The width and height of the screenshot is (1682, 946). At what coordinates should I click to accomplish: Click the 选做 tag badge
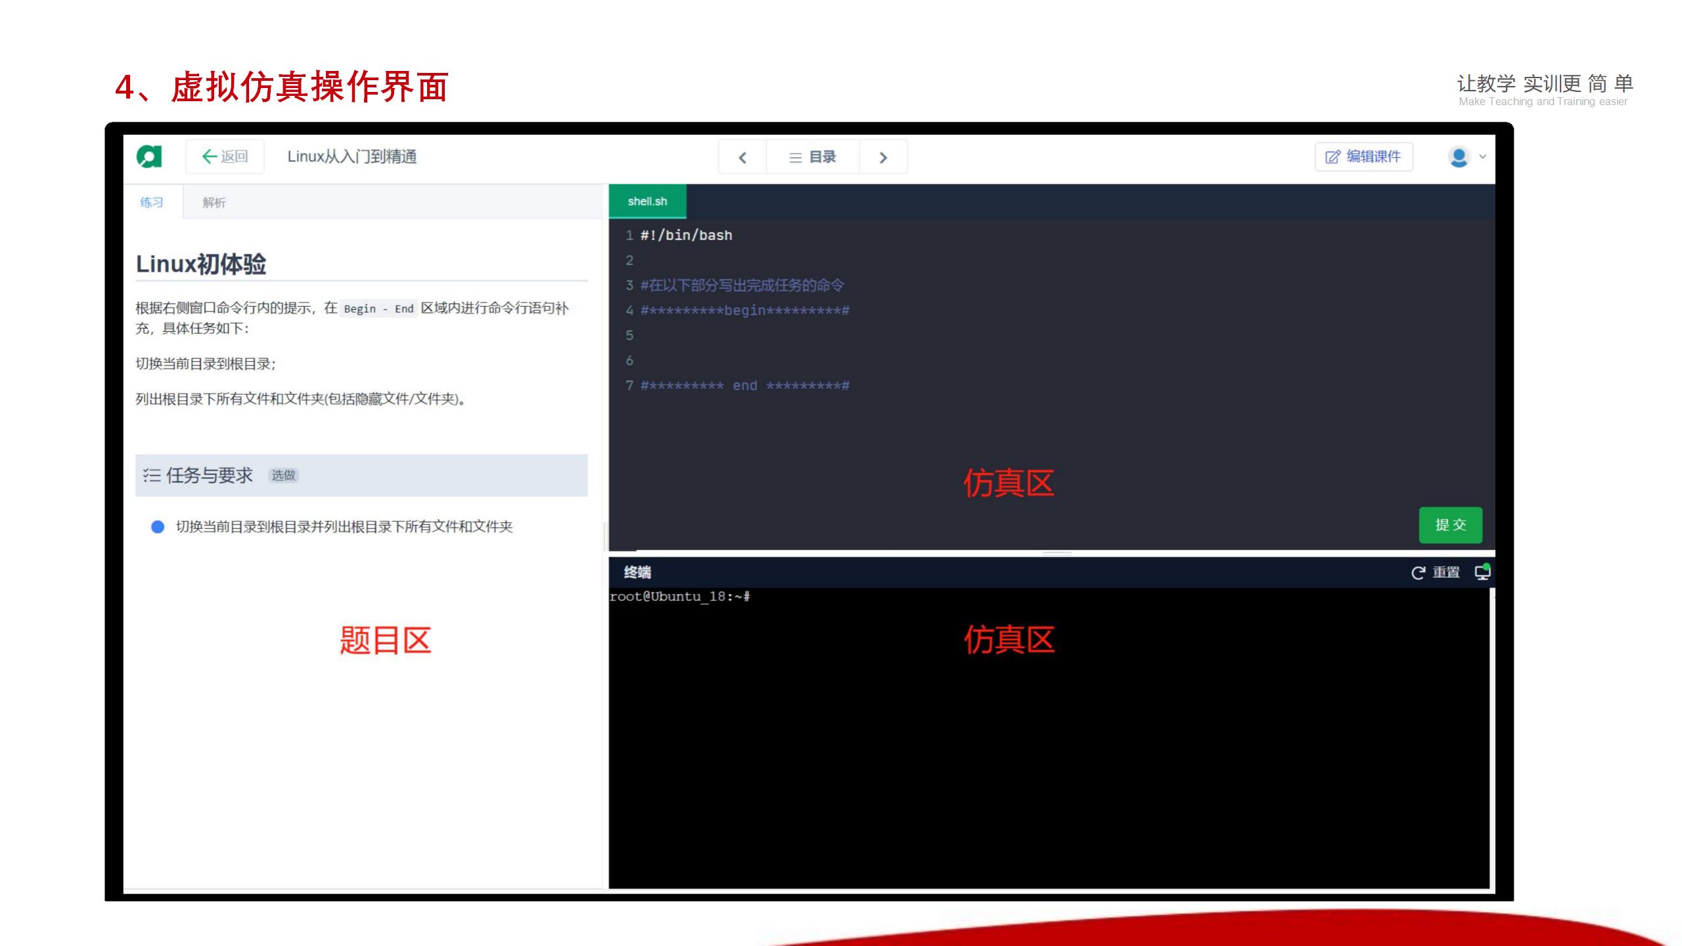click(284, 475)
